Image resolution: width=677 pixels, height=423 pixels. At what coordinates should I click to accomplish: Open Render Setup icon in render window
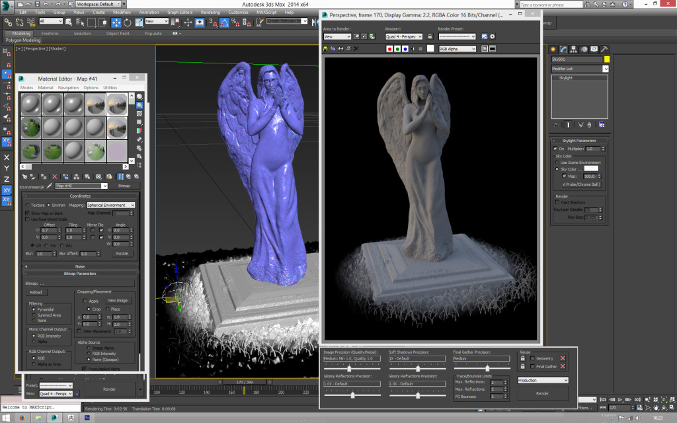[x=485, y=37]
